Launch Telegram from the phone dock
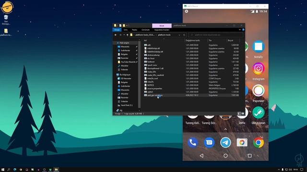 click(225, 142)
